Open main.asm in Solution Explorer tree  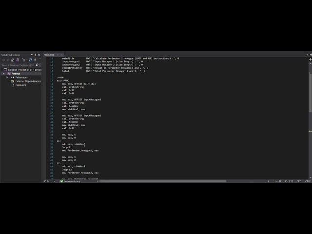(x=20, y=85)
